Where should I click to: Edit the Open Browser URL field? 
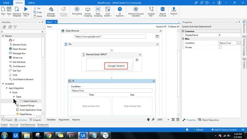pos(110,37)
